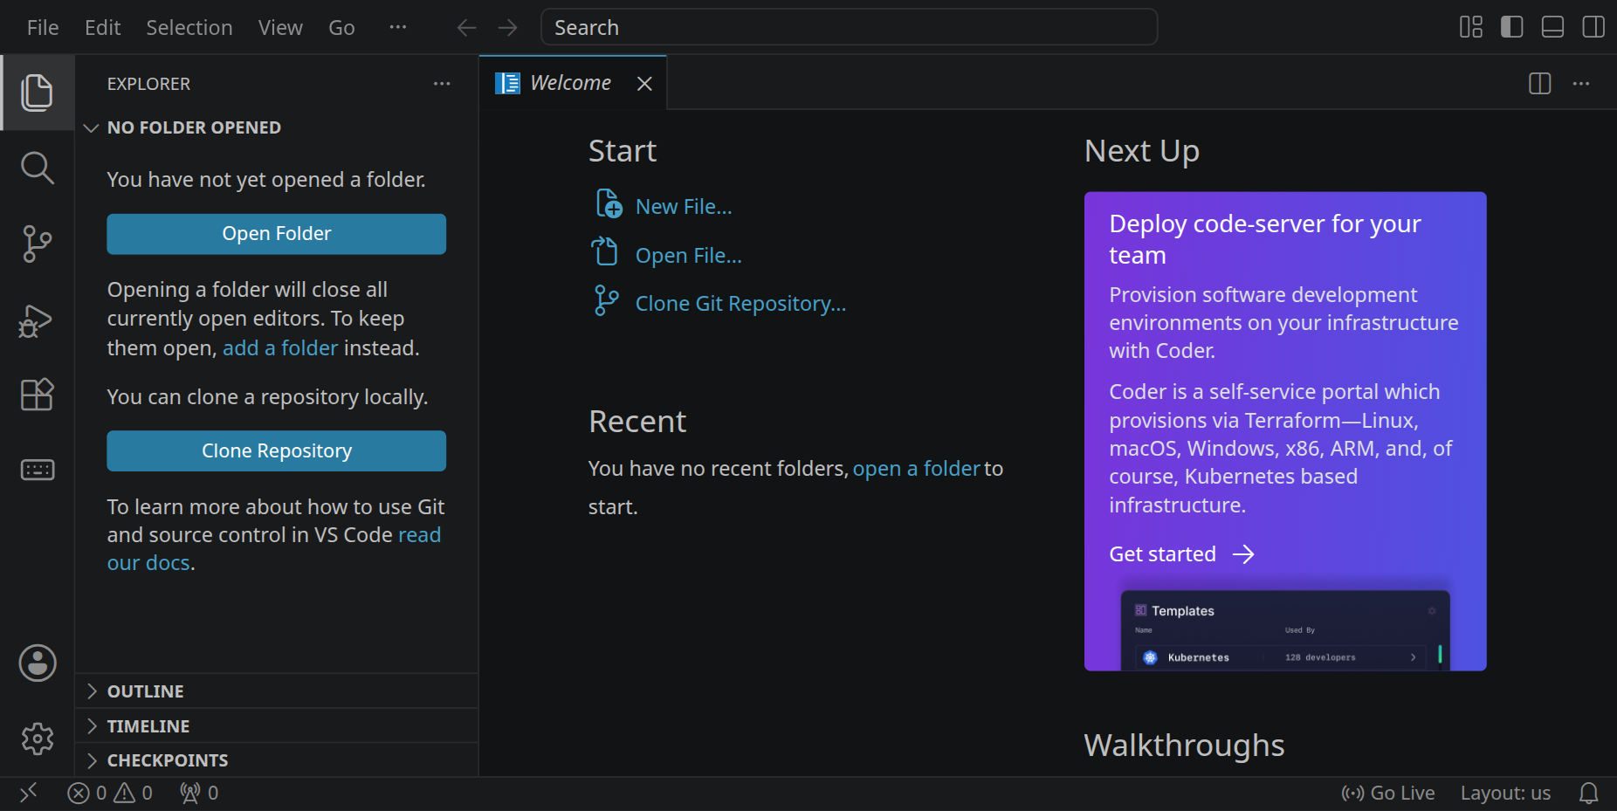
Task: Expand the Outline section
Action: pyautogui.click(x=277, y=691)
